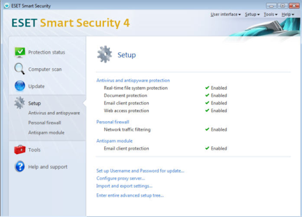Click the large gear icon beside Setup heading
302x217 pixels.
coord(104,54)
